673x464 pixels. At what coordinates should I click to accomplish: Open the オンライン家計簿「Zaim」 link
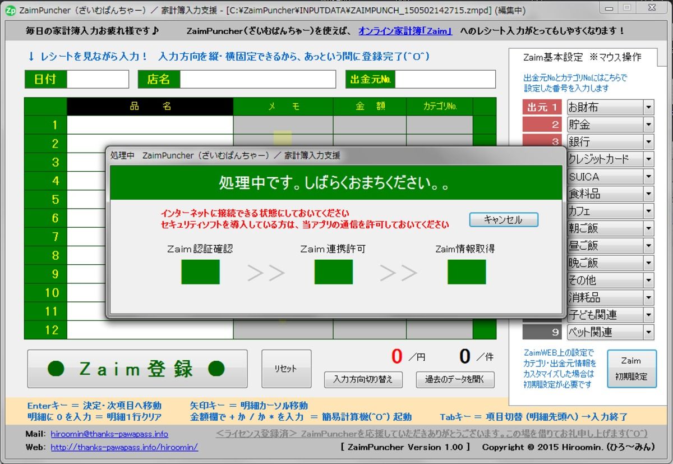click(405, 31)
